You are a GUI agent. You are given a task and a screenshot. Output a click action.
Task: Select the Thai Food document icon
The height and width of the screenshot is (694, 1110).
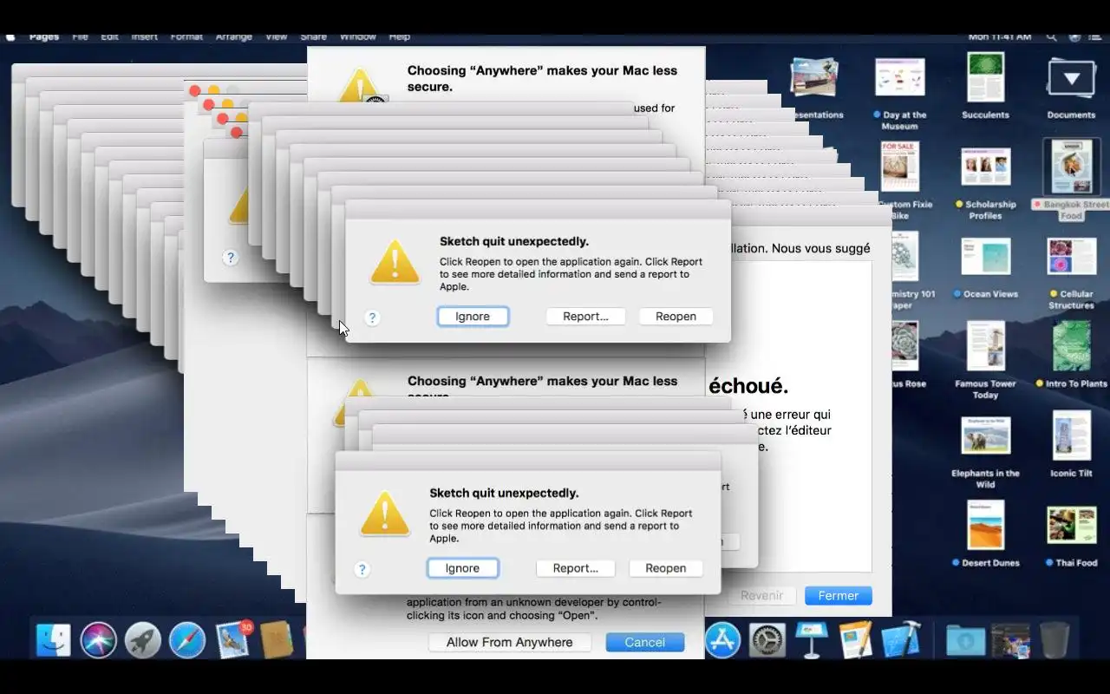(x=1071, y=525)
